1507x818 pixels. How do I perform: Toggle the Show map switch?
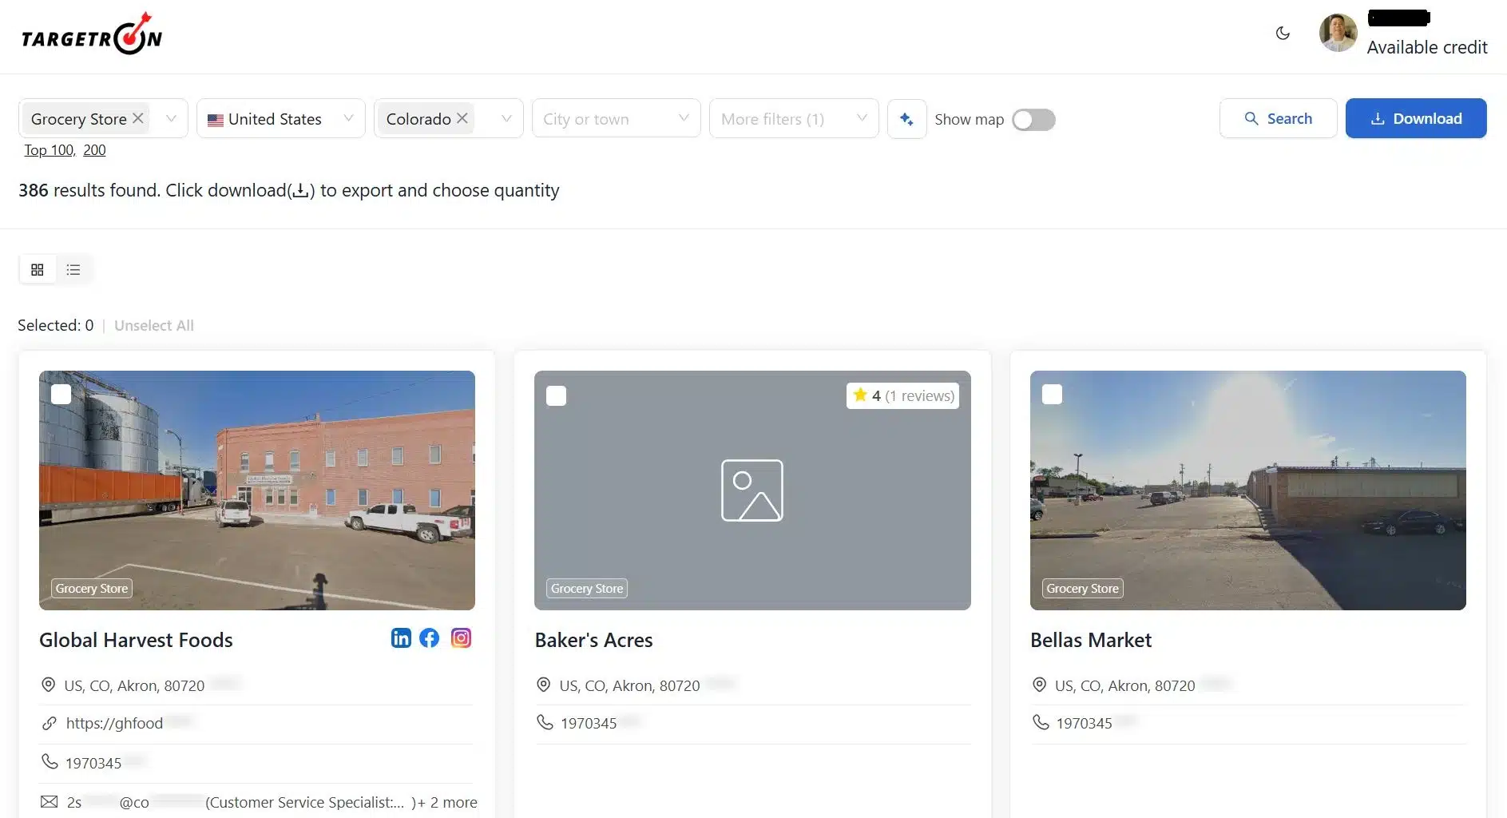point(1033,120)
